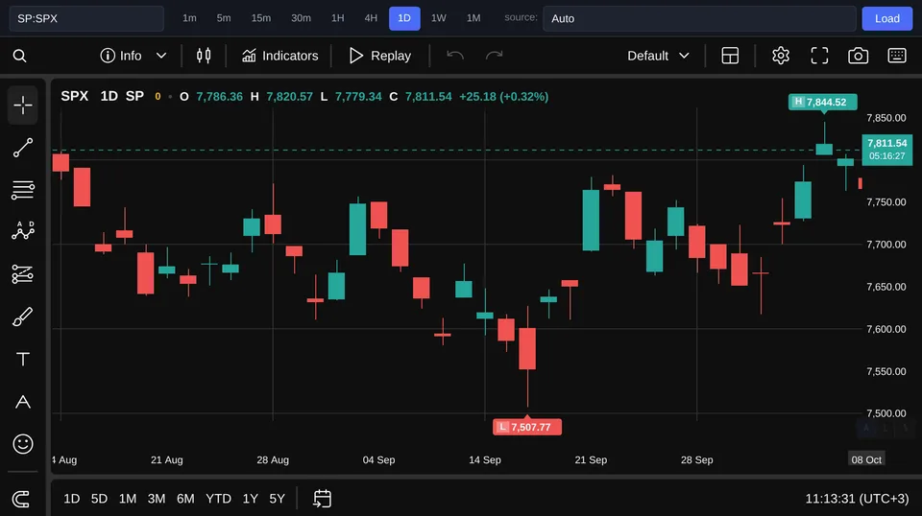Image resolution: width=922 pixels, height=516 pixels.
Task: Set bottom range to 6M
Action: tap(185, 499)
